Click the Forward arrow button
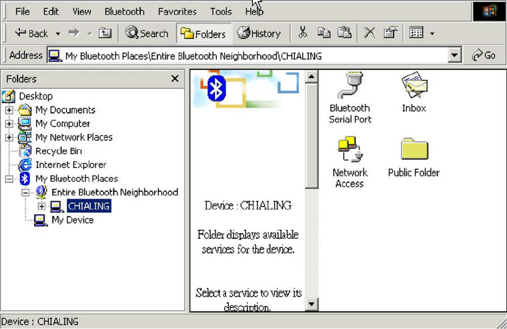The image size is (507, 329). click(74, 33)
